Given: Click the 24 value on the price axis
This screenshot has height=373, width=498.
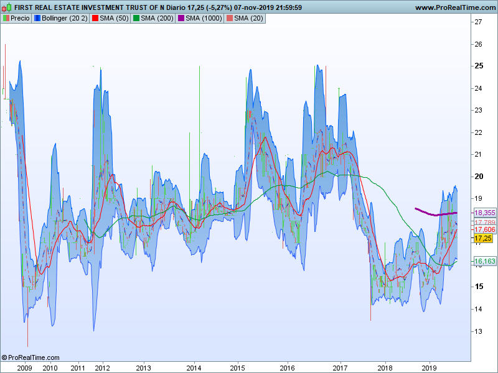Looking at the screenshot, I should (x=478, y=88).
